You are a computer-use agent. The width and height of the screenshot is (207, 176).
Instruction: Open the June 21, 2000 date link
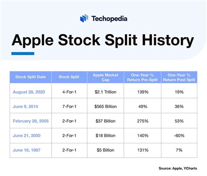coord(27,136)
